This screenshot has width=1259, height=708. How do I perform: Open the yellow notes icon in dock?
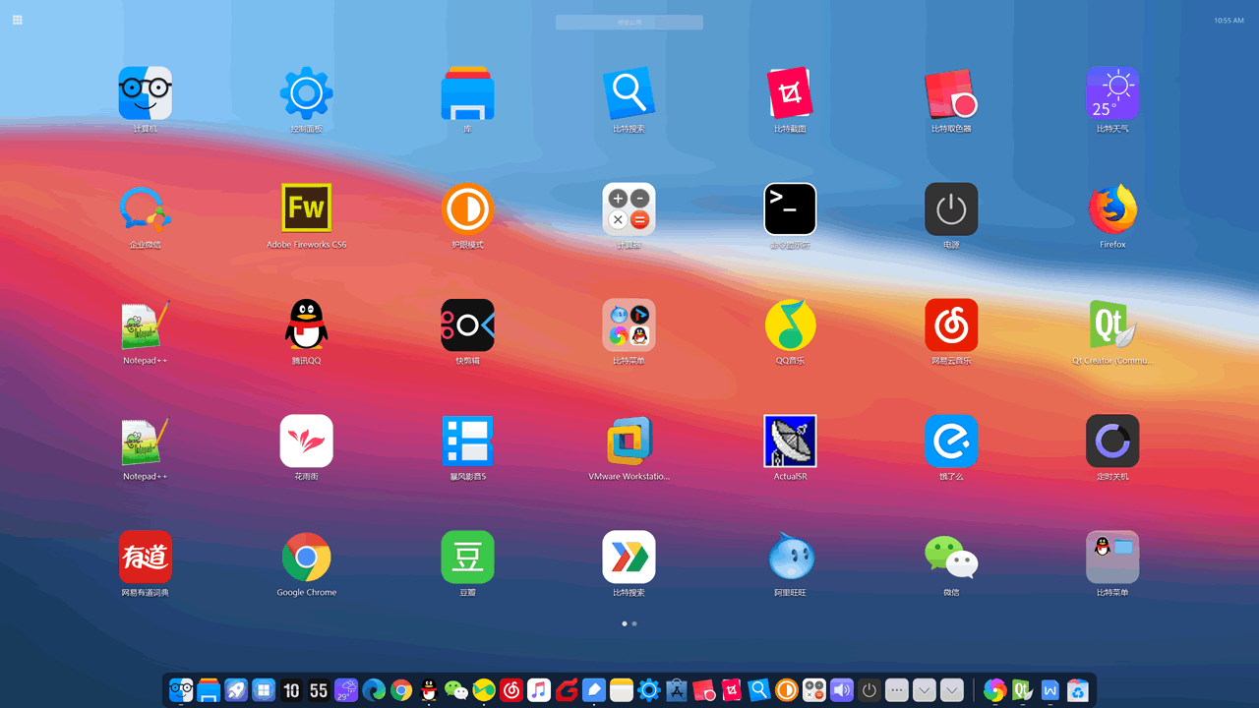(622, 690)
